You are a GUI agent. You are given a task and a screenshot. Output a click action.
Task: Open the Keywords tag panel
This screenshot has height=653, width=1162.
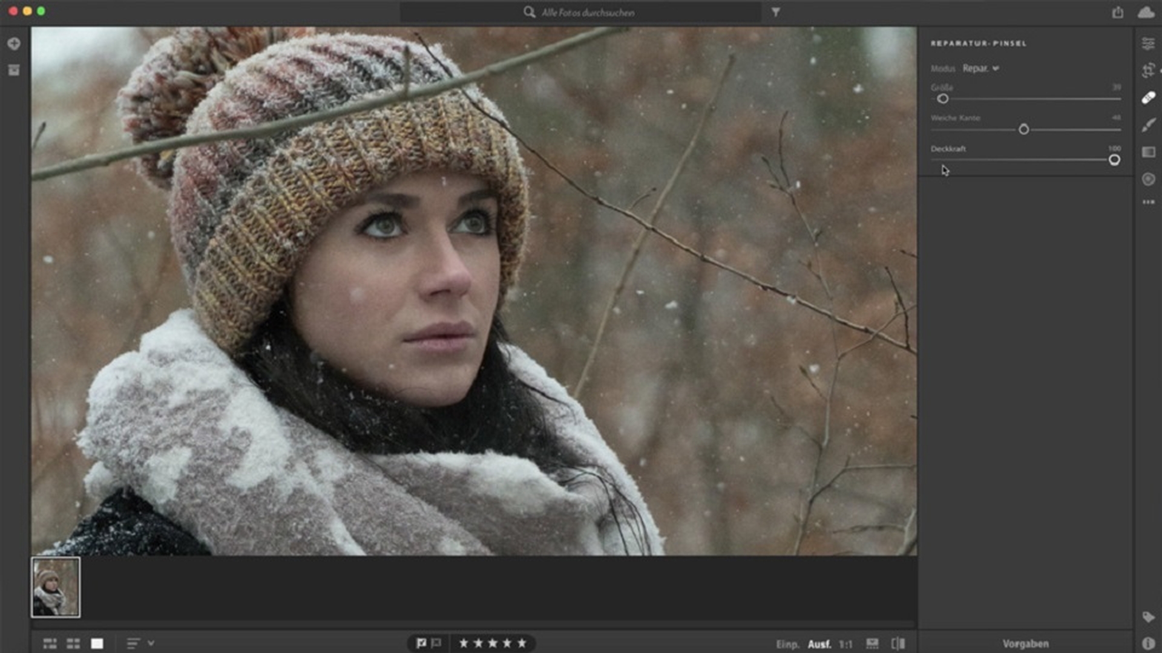(1148, 617)
